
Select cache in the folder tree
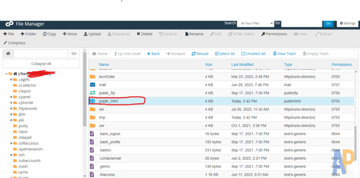[22, 172]
